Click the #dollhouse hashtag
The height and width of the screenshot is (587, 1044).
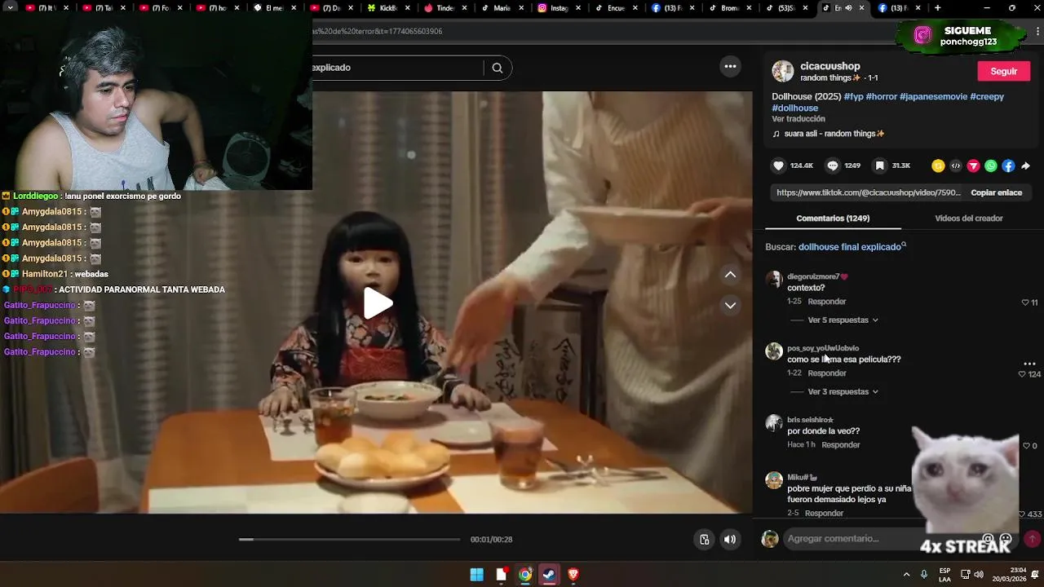pos(795,108)
